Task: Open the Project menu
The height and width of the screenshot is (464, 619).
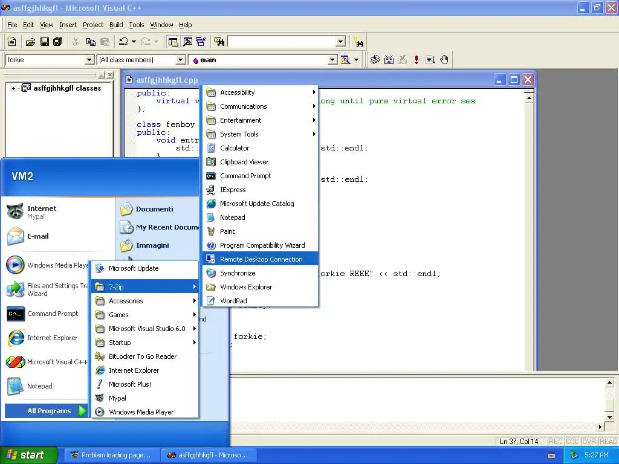Action: pyautogui.click(x=93, y=25)
